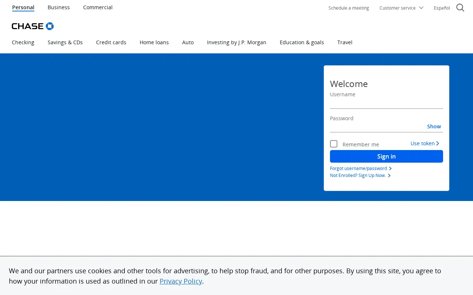Switch to the Personal tab
The image size is (473, 295).
click(23, 7)
